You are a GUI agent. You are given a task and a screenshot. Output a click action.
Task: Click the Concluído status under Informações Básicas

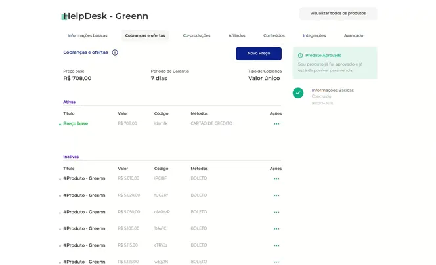321,96
